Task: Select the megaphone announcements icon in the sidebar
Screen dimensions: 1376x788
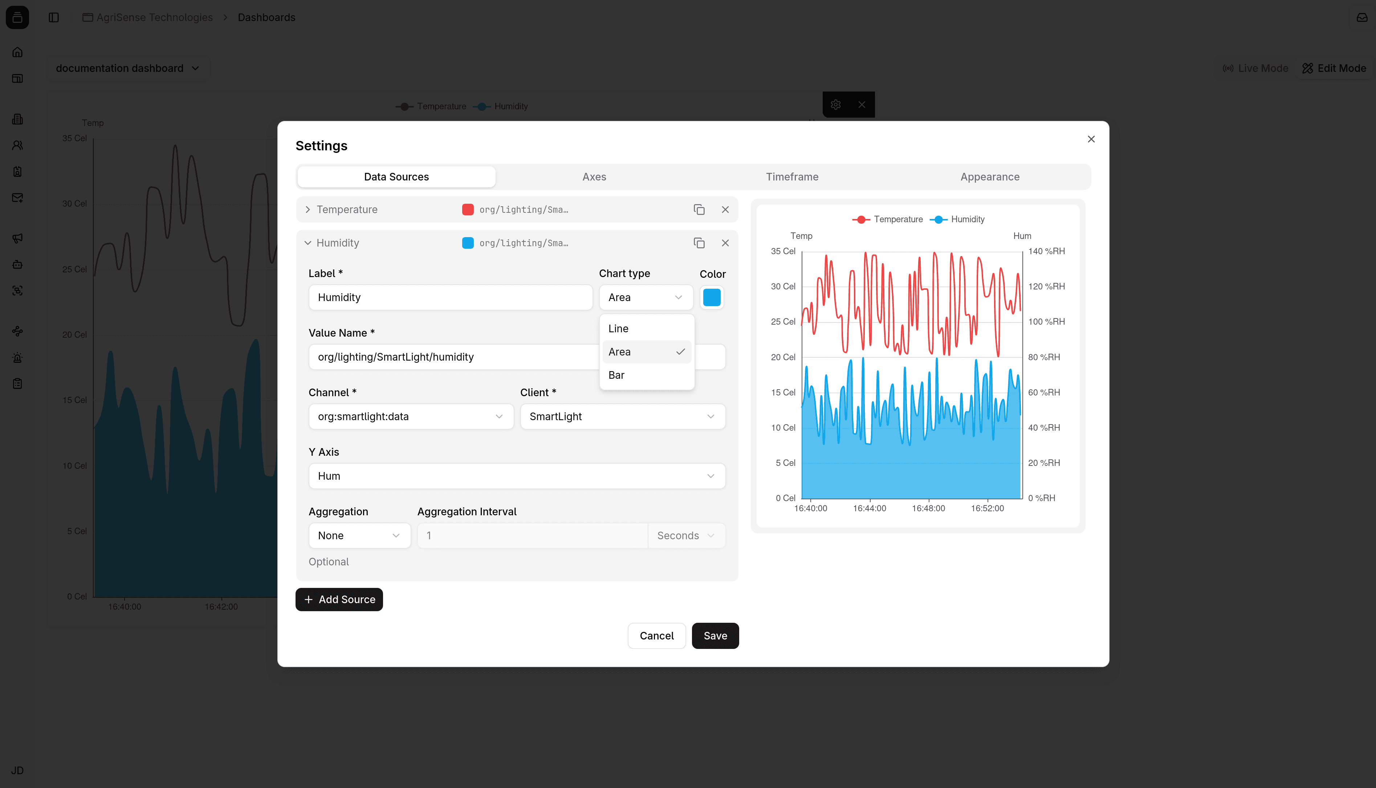Action: pyautogui.click(x=17, y=238)
